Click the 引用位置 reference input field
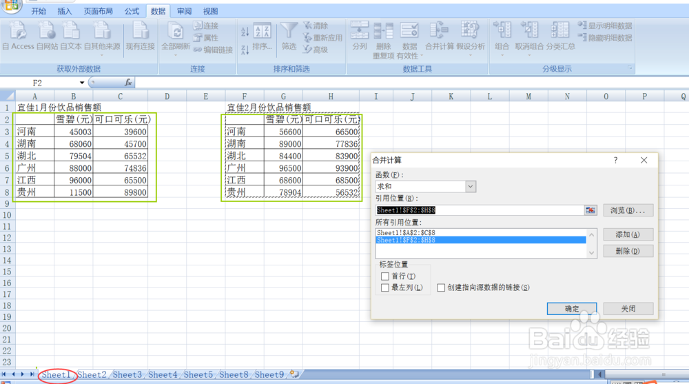Image resolution: width=689 pixels, height=384 pixels. tap(480, 210)
